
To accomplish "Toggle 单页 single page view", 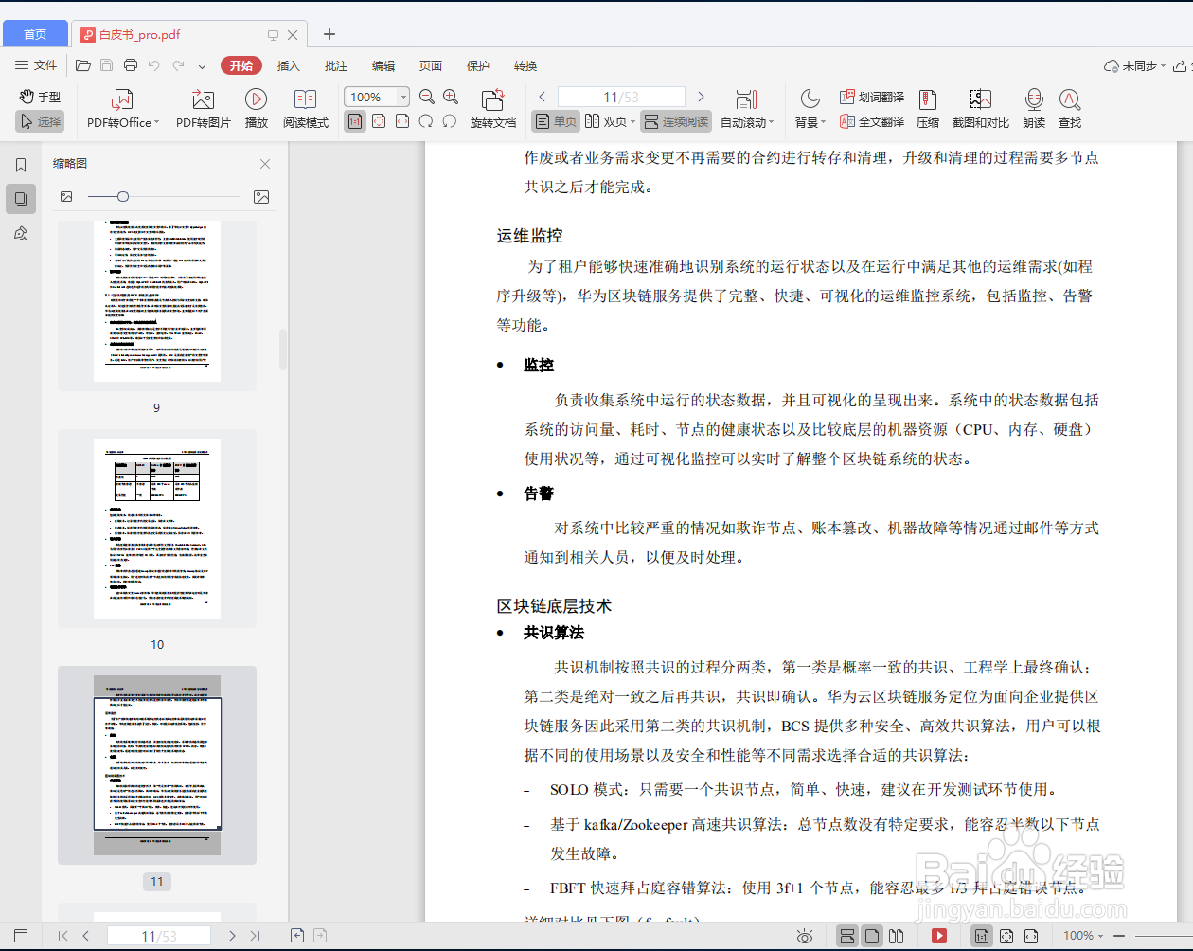I will (556, 121).
